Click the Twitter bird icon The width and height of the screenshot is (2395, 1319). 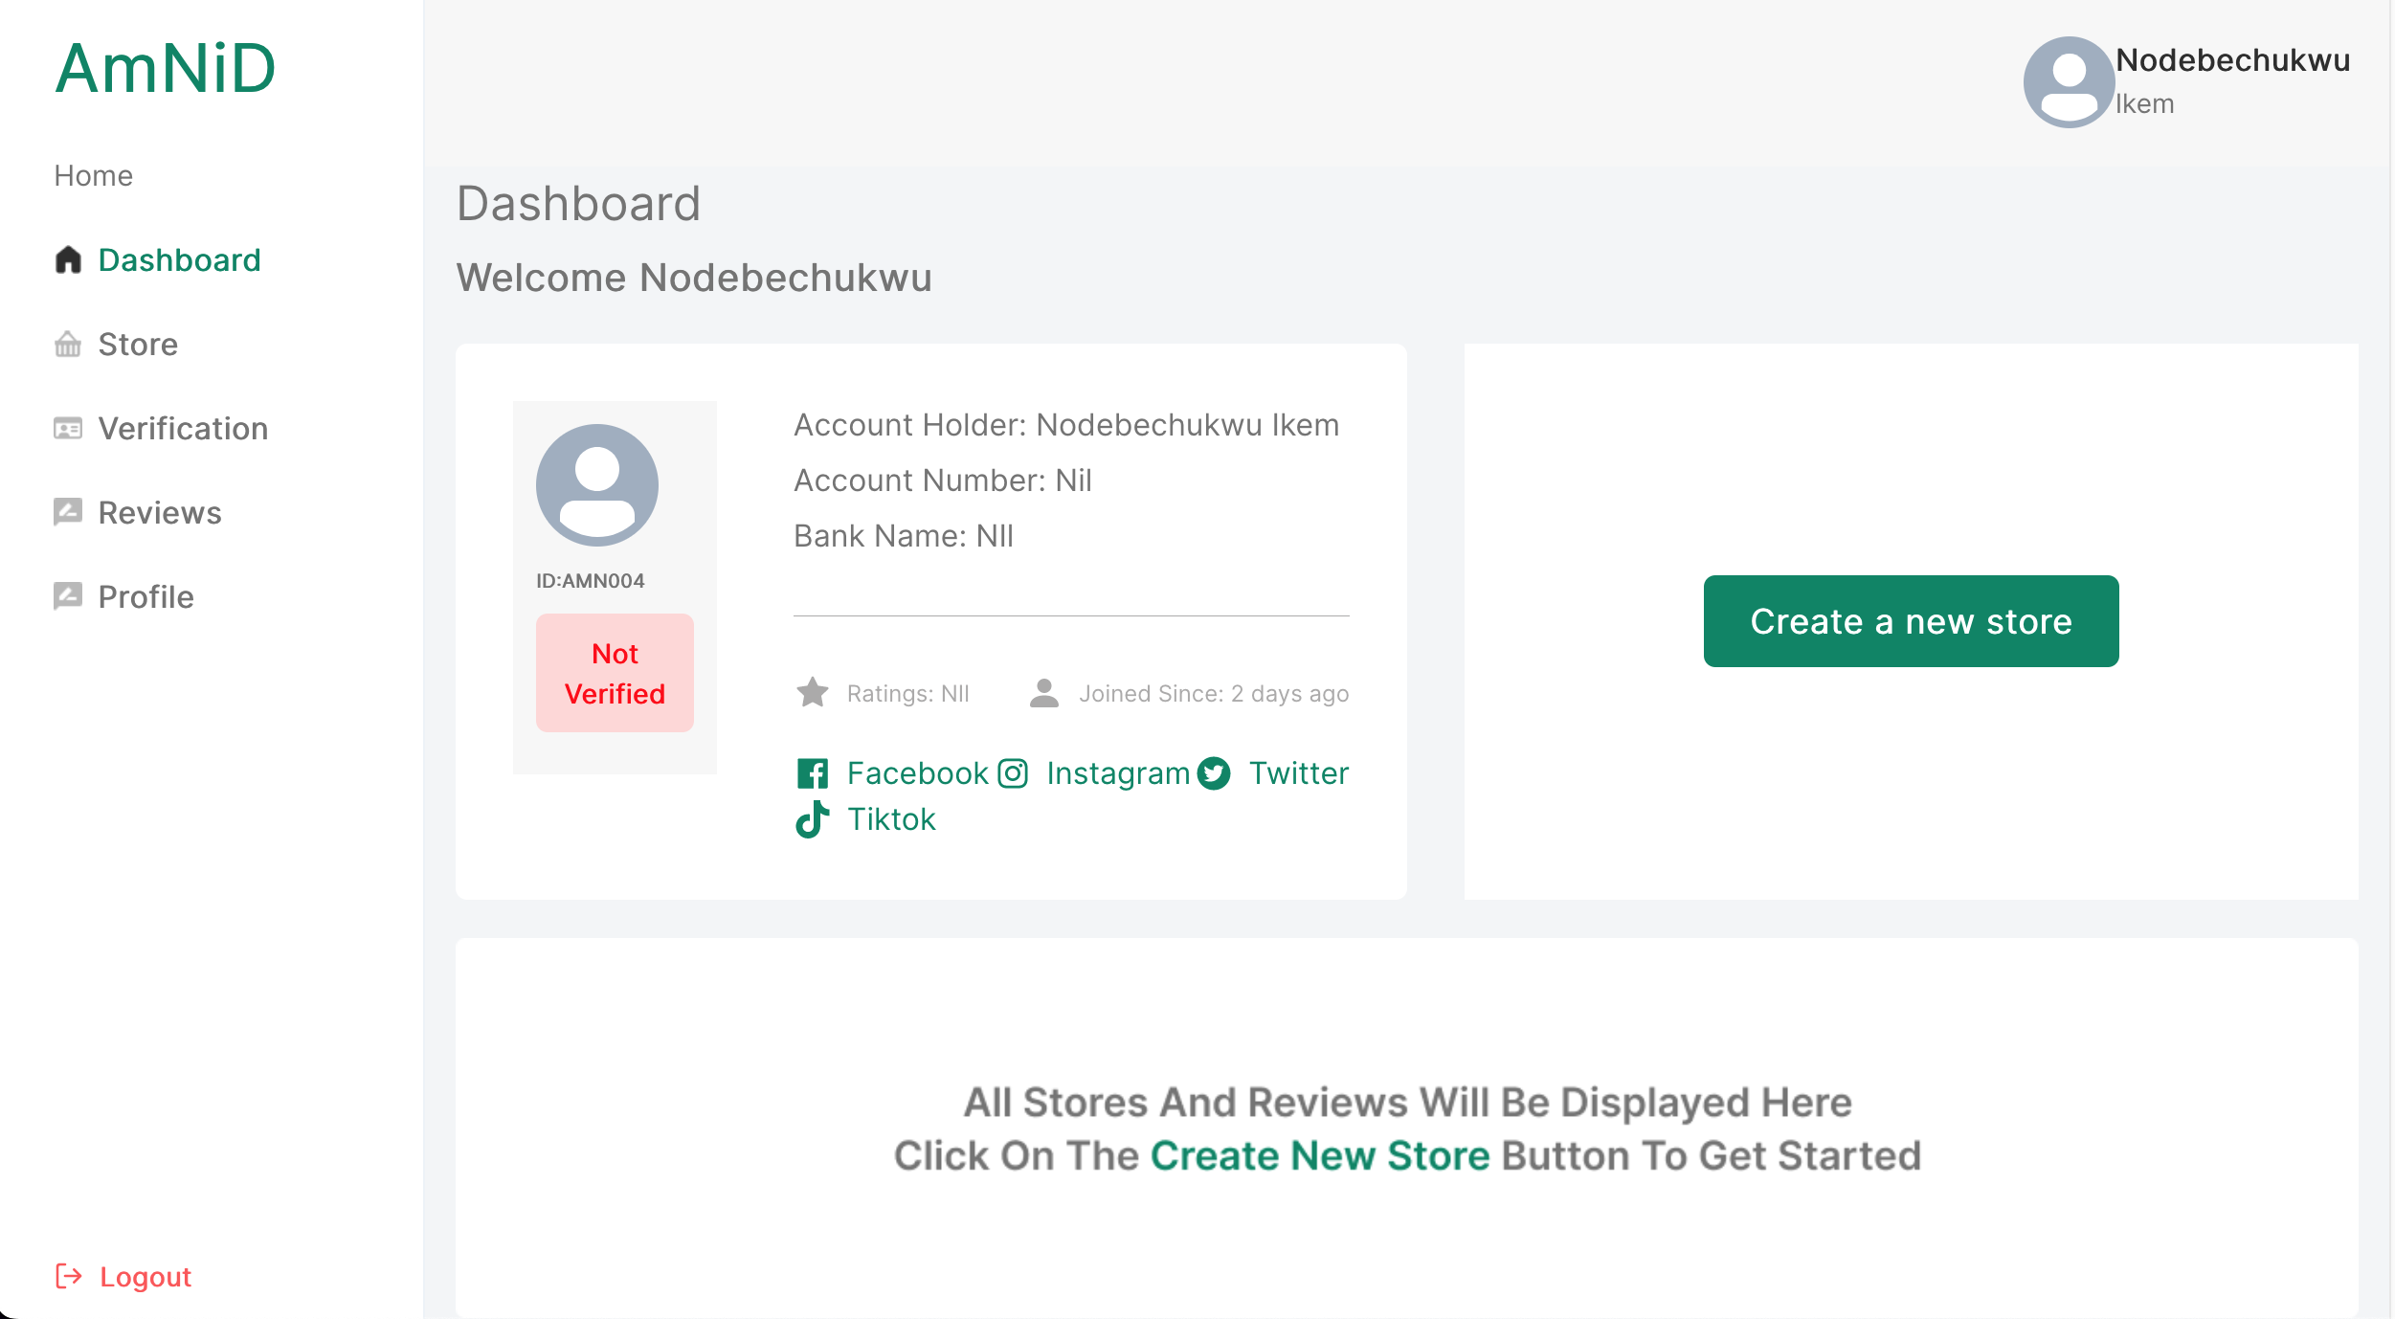[1214, 772]
